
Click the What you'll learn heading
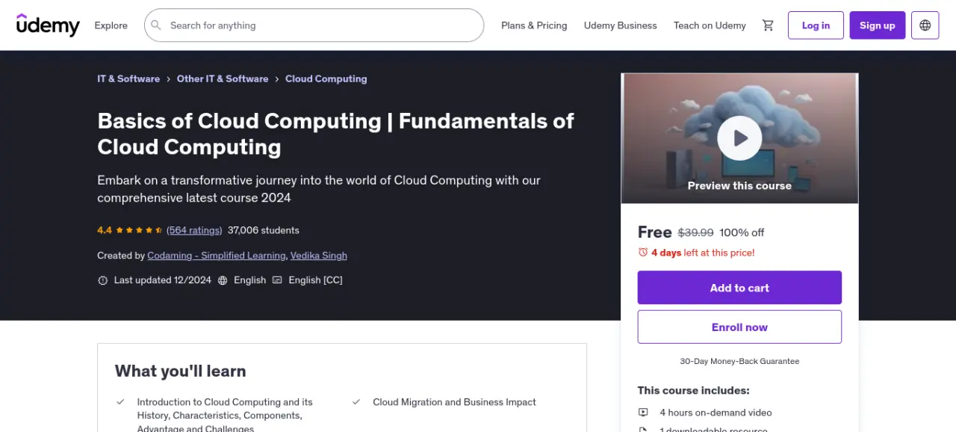180,371
